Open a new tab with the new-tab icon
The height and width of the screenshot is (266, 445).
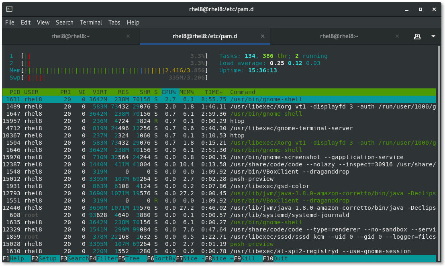[x=417, y=36]
